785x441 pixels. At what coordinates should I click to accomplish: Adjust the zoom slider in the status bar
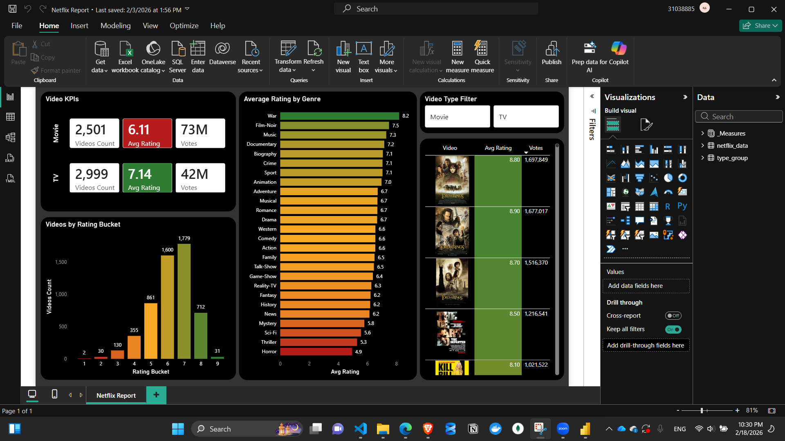click(x=702, y=410)
